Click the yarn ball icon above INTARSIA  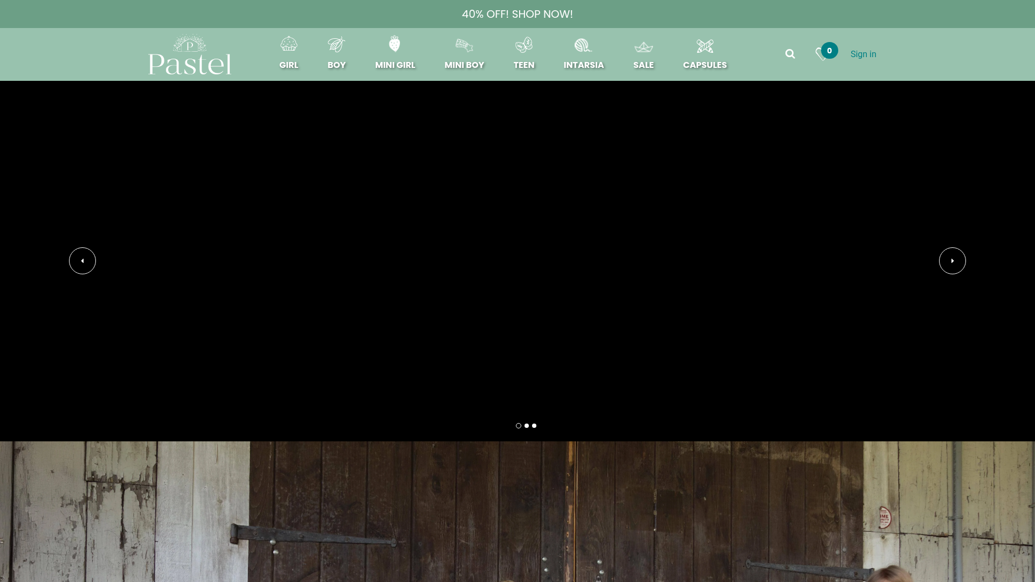tap(583, 45)
